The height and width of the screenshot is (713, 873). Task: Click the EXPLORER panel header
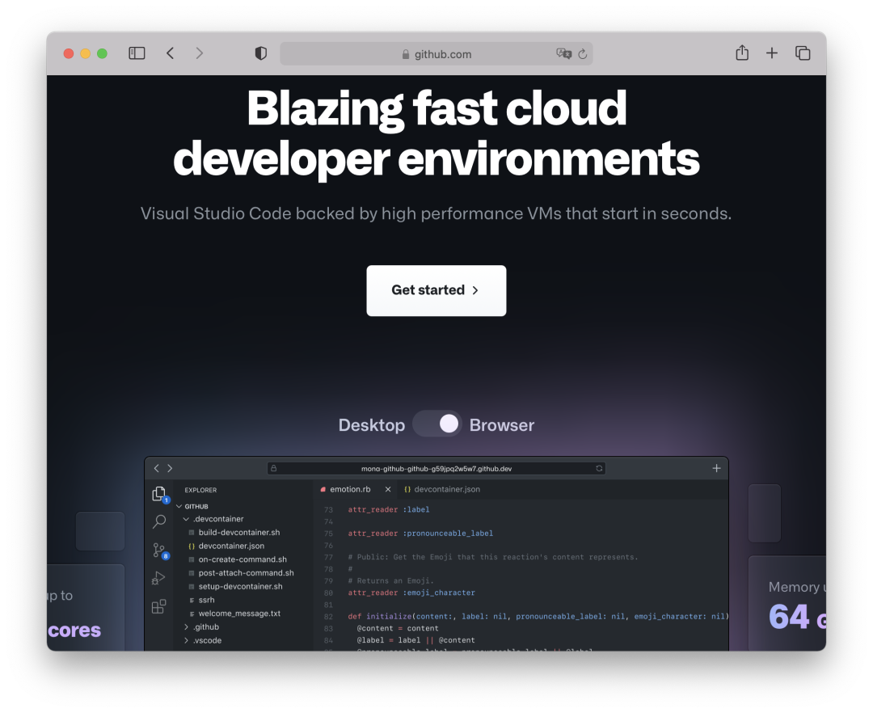[200, 490]
